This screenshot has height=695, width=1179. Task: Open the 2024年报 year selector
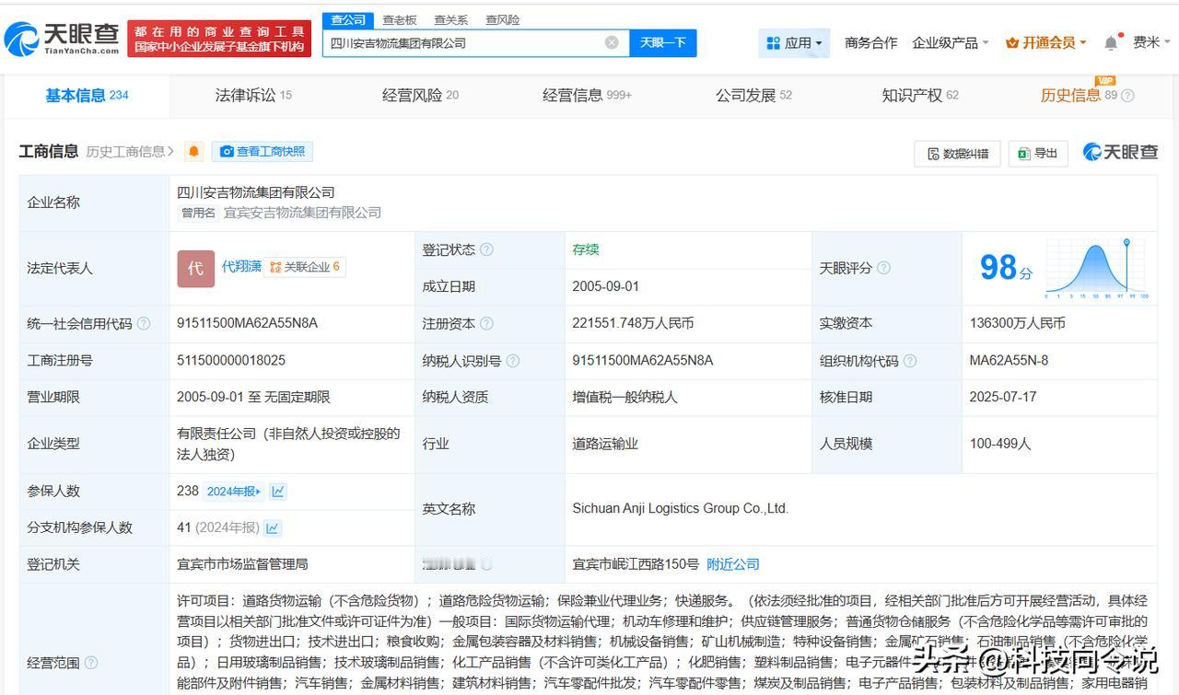point(234,492)
